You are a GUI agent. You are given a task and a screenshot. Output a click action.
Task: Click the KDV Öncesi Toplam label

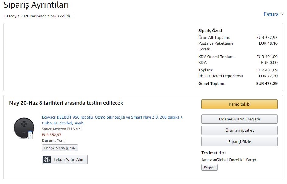point(216,57)
